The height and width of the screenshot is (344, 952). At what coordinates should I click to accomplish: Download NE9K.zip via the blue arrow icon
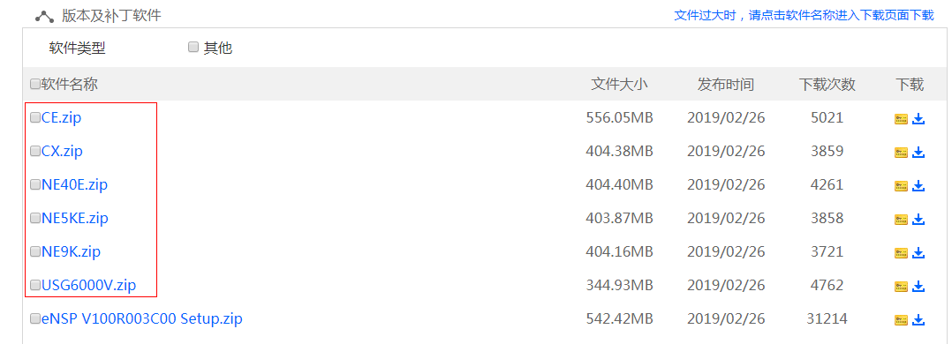(x=918, y=252)
